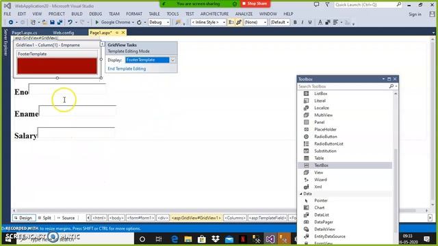438x246 pixels.
Task: Click the feedback chat icon
Action: 316,5
